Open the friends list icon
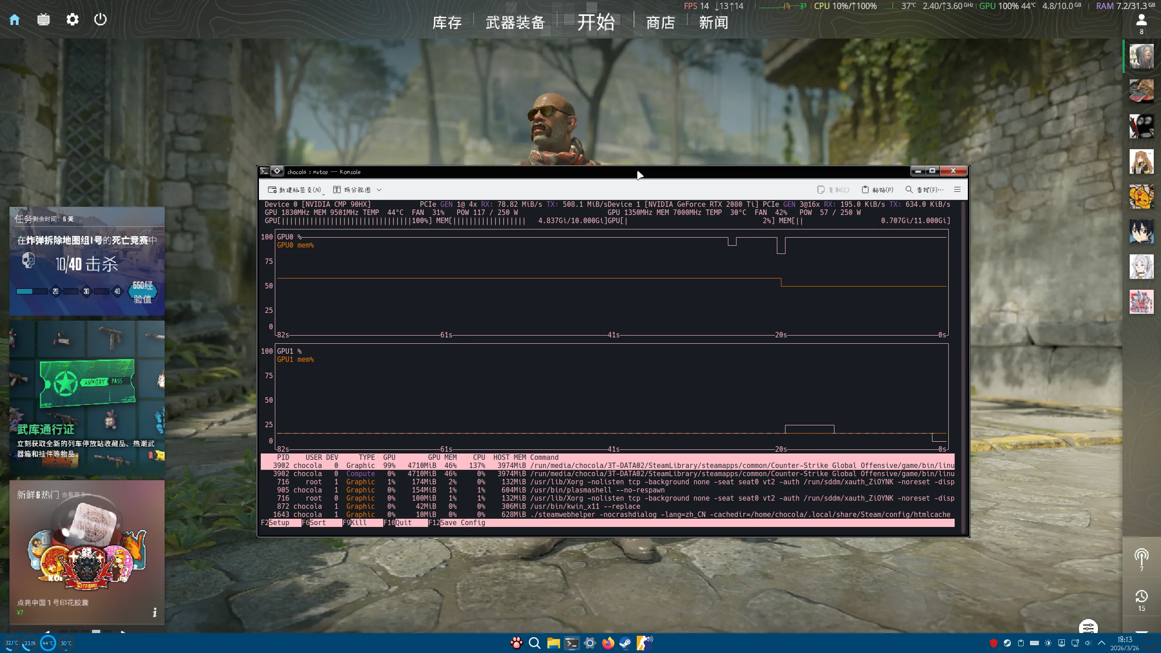Image resolution: width=1161 pixels, height=653 pixels. [1141, 20]
